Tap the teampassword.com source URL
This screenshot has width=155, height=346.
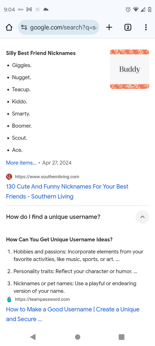click(42, 299)
